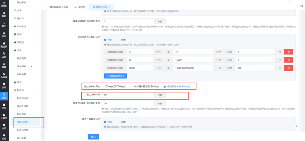
Task: Open 云服务 in the left icon sidebar
Action: coord(4,116)
